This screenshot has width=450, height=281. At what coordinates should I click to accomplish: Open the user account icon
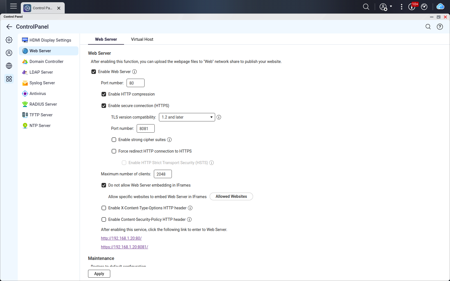383,7
